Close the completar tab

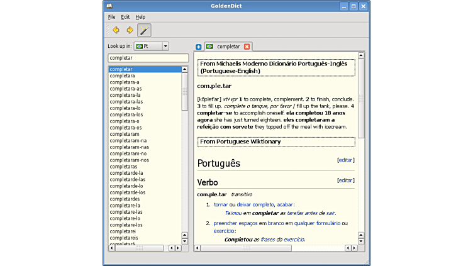247,47
